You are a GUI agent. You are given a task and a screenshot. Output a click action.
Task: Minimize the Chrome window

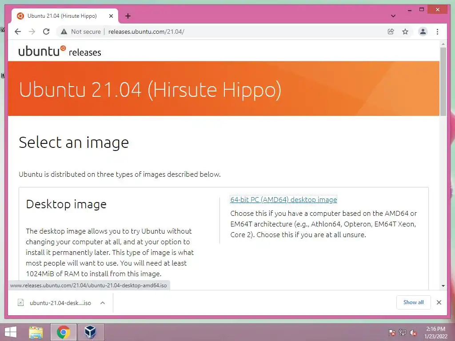(409, 10)
